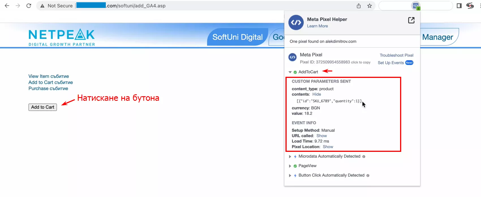Click the Learn More link
This screenshot has width=481, height=197.
pos(317,26)
